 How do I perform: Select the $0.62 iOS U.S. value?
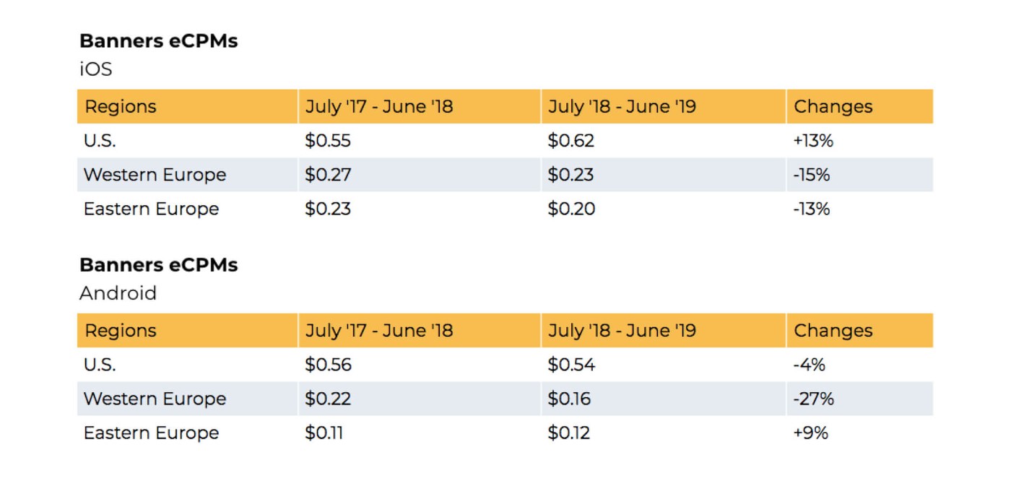click(x=570, y=141)
